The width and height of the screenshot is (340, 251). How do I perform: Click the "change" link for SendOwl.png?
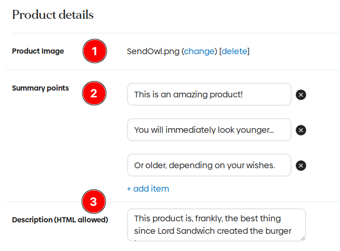[199, 51]
